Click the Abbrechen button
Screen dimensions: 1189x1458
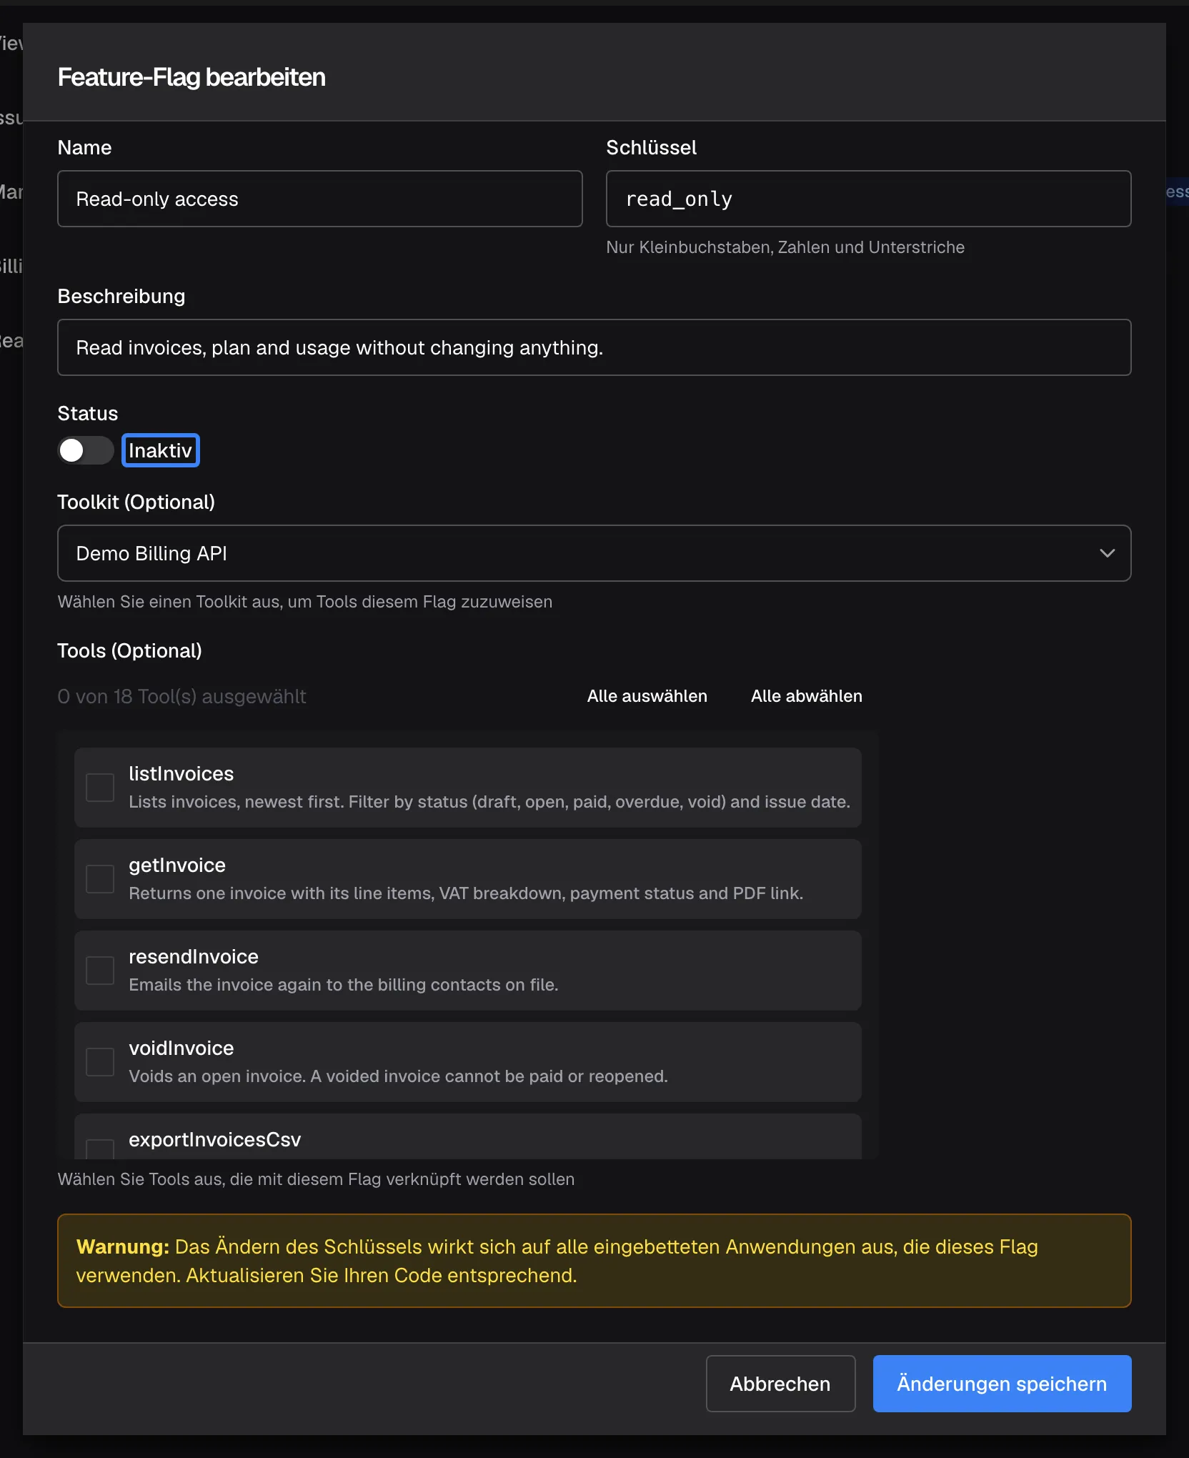780,1384
